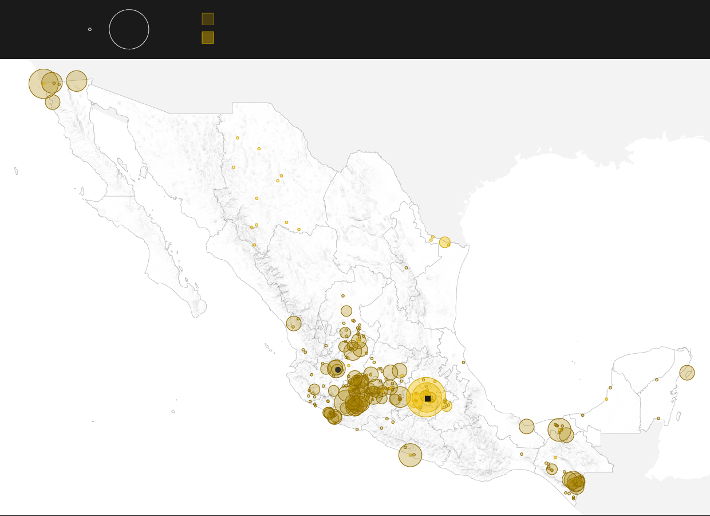Click the medium bubble on the Sinaloa Pacific coast
The image size is (710, 516).
click(x=294, y=323)
